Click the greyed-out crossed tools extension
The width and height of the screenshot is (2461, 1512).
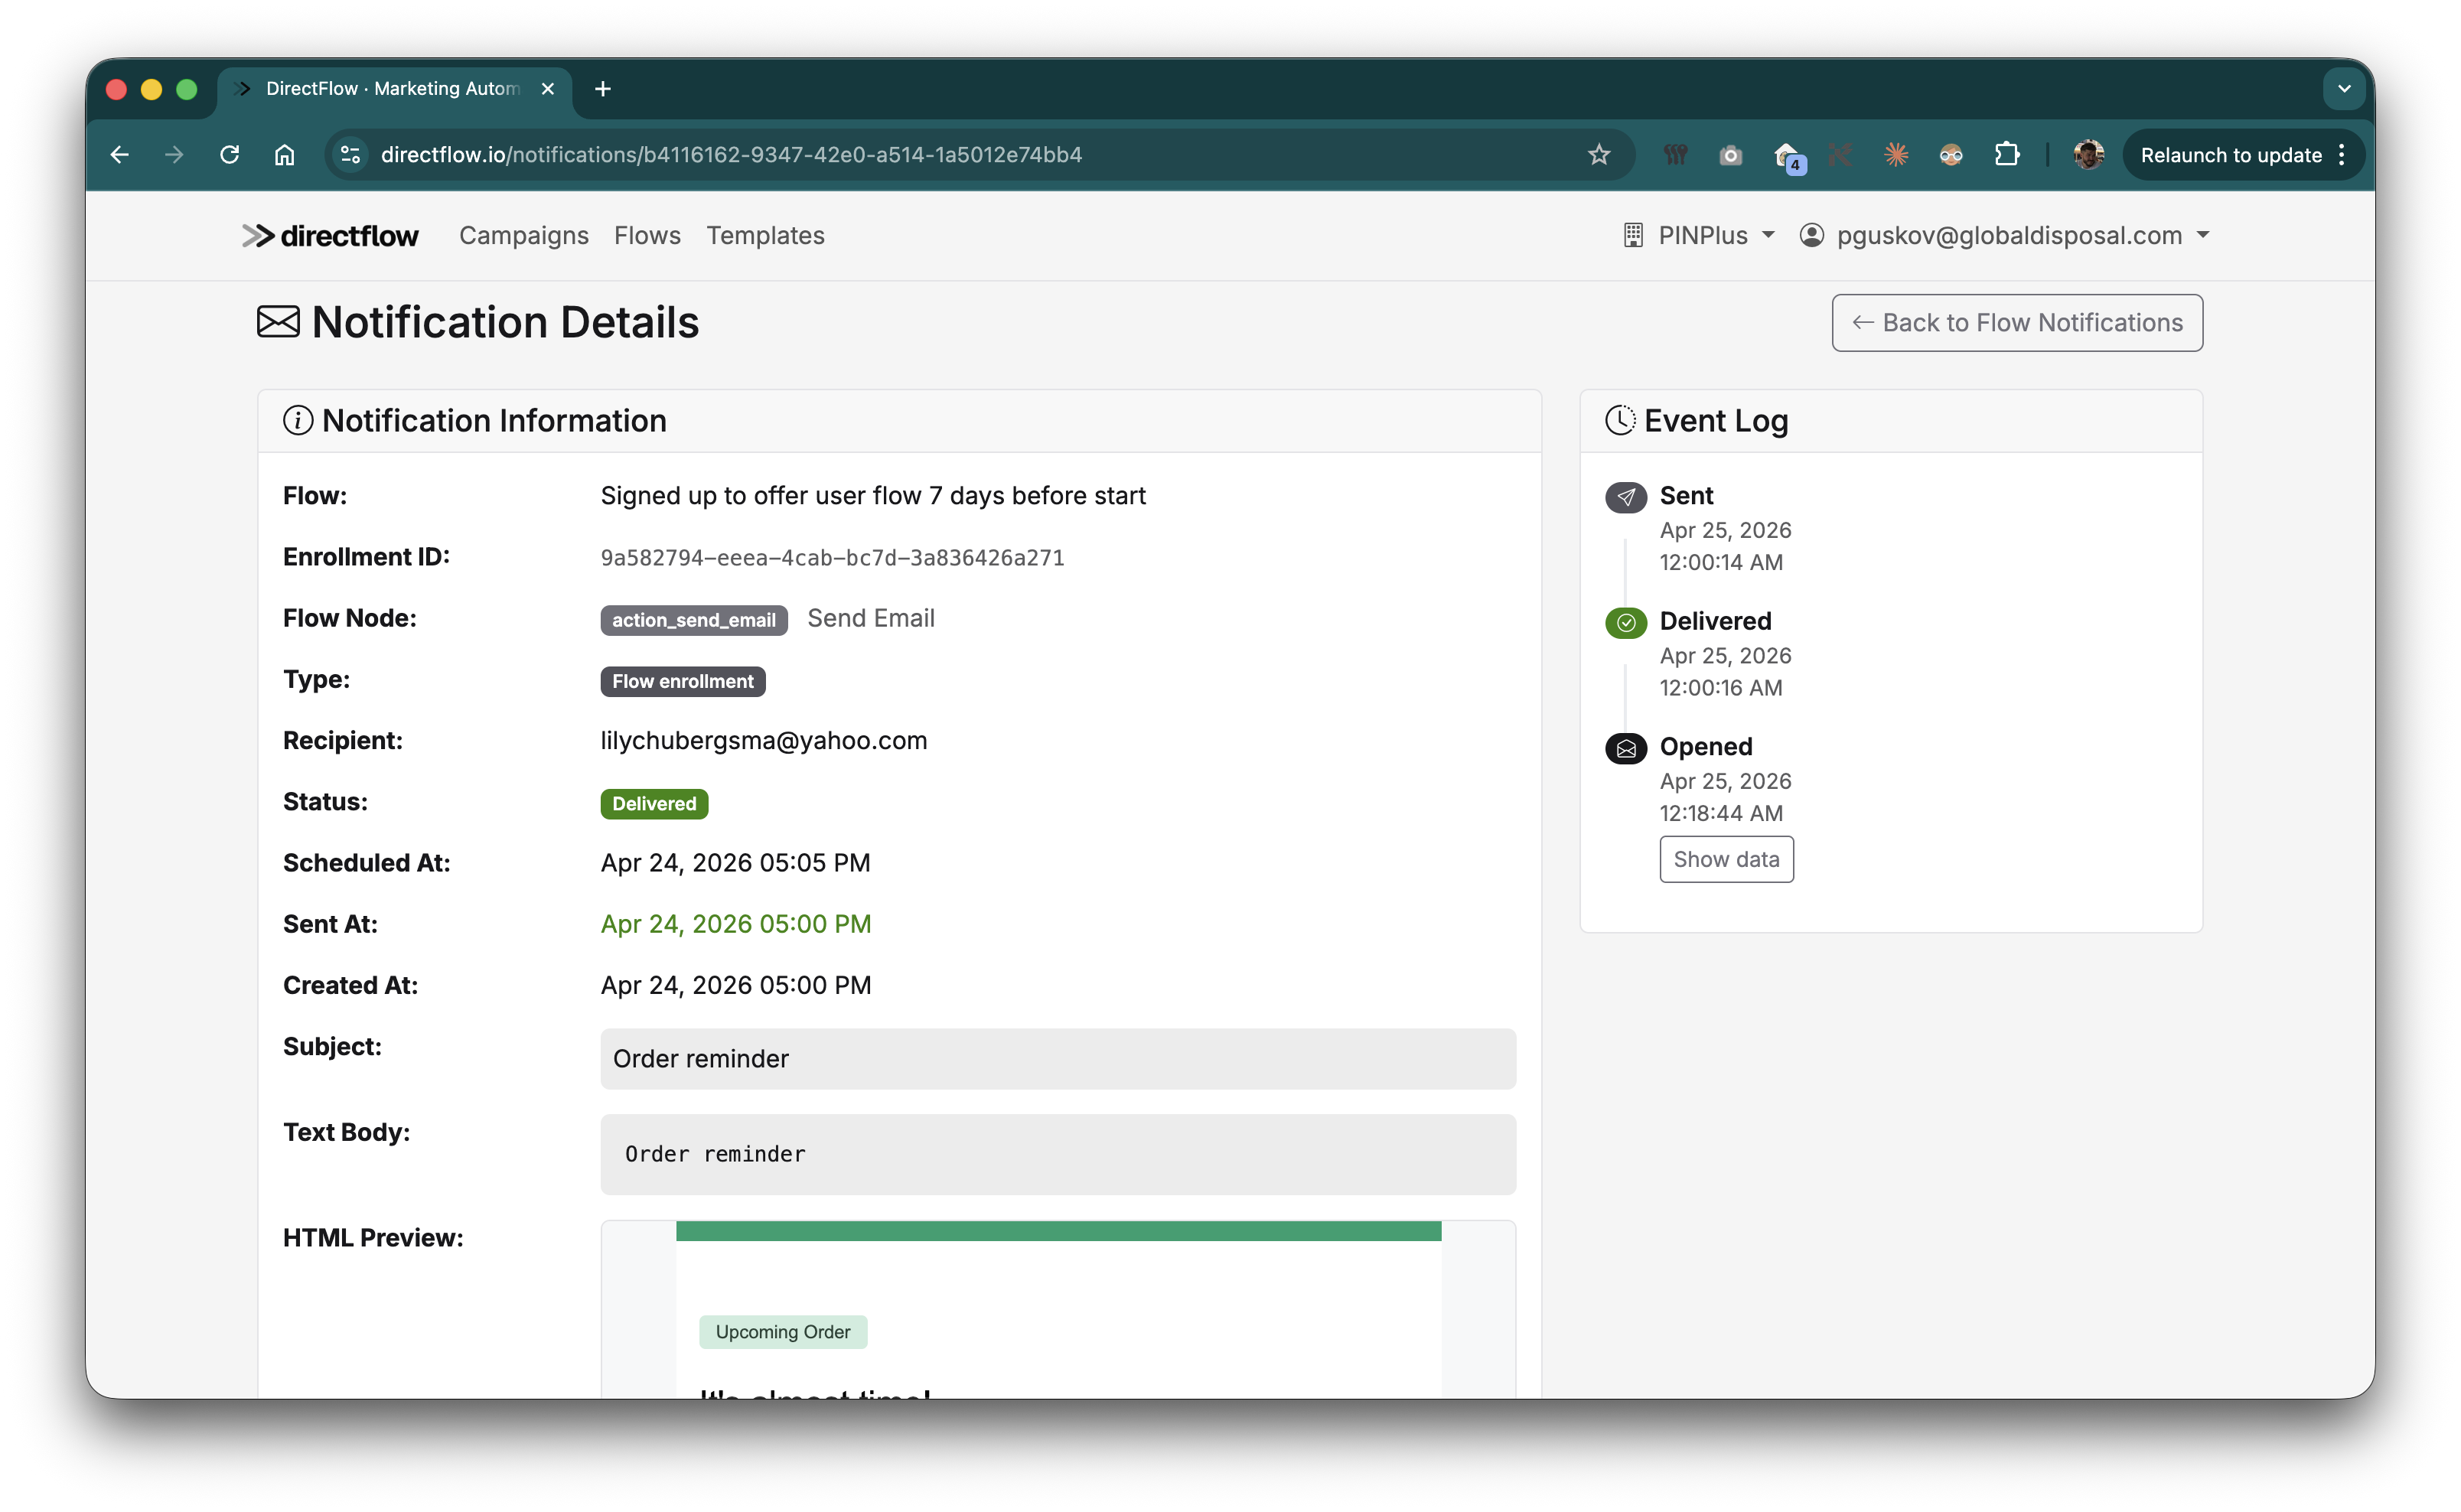(1840, 155)
